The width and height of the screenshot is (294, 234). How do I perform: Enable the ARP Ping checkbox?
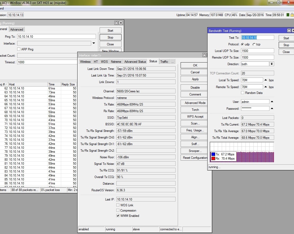click(x=19, y=49)
